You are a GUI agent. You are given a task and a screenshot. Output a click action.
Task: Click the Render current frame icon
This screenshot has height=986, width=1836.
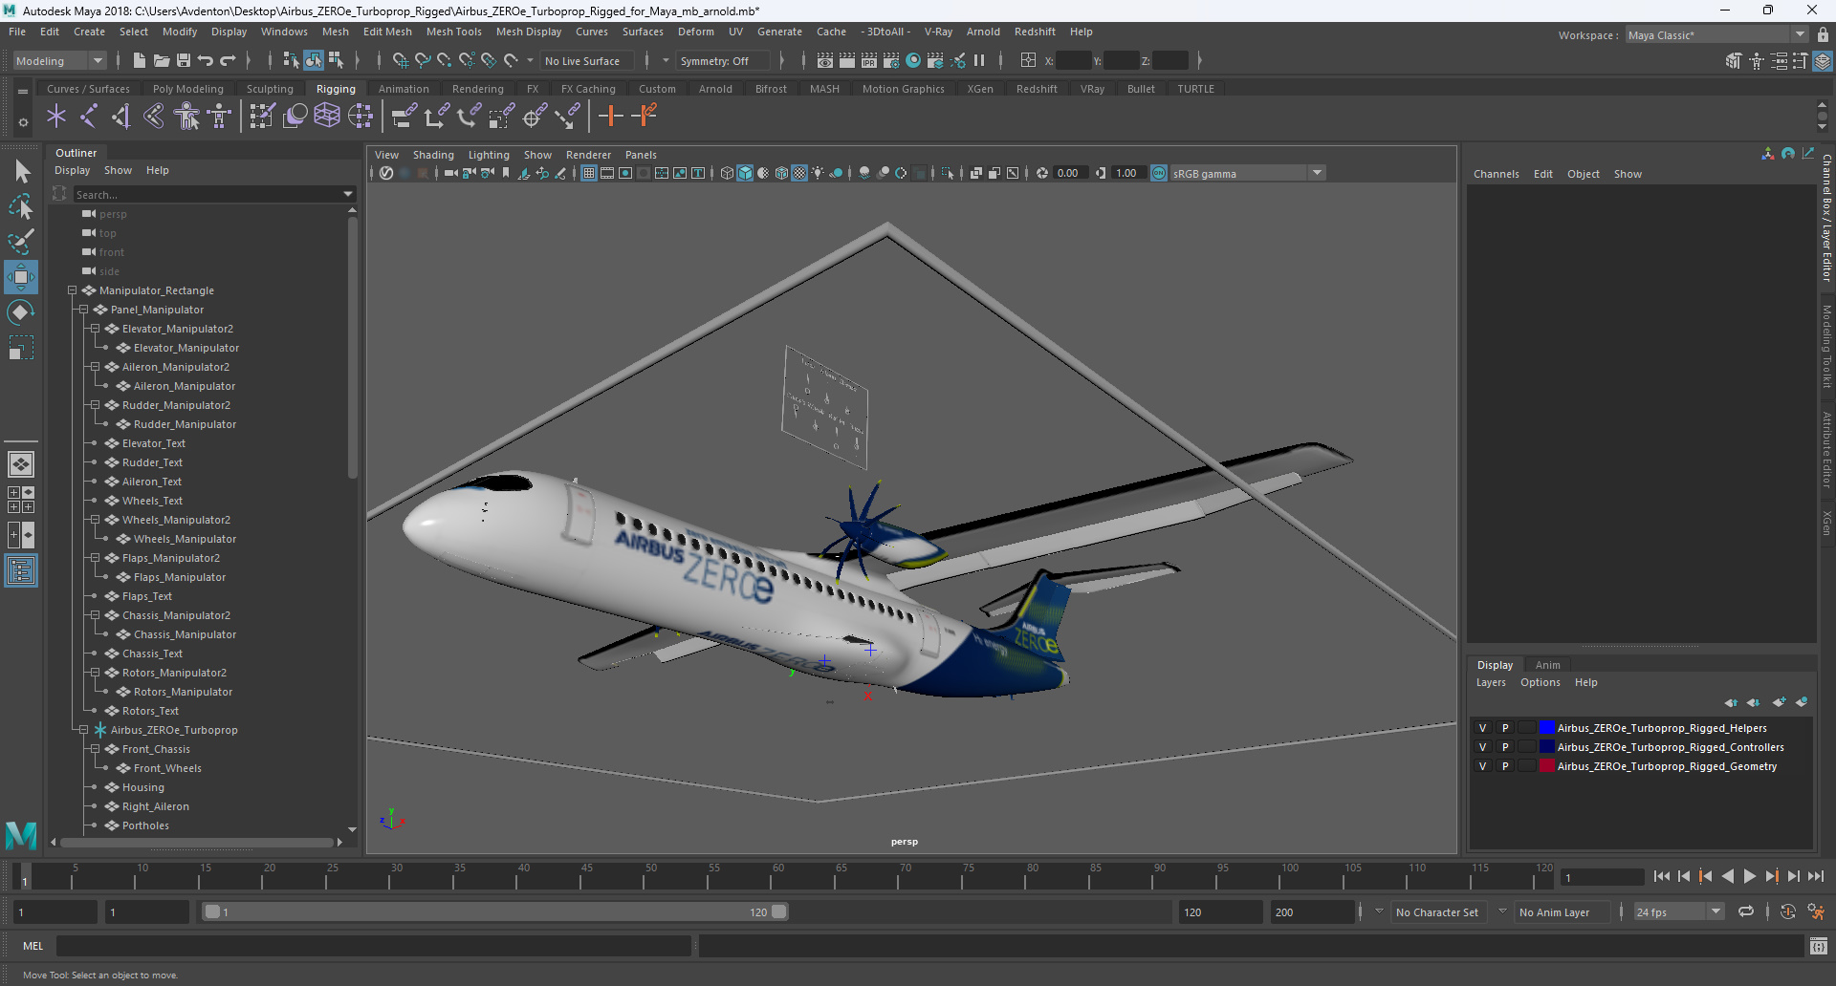(847, 60)
